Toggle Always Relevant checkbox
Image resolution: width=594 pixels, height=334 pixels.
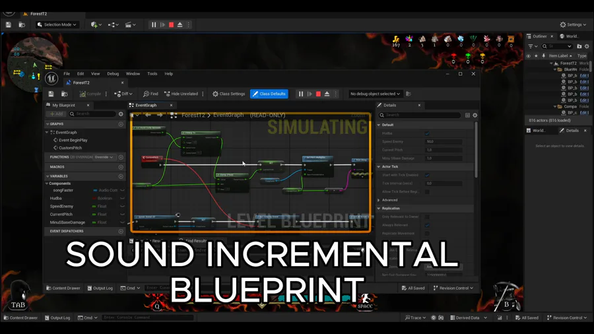click(427, 225)
